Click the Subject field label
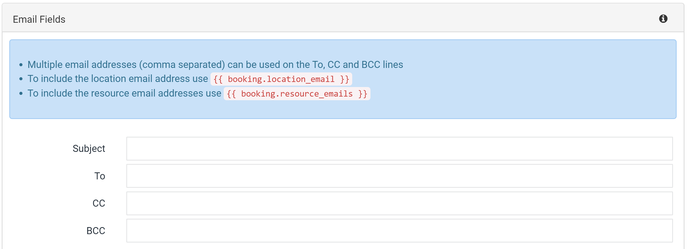Viewport: 689px width, 249px height. [89, 149]
